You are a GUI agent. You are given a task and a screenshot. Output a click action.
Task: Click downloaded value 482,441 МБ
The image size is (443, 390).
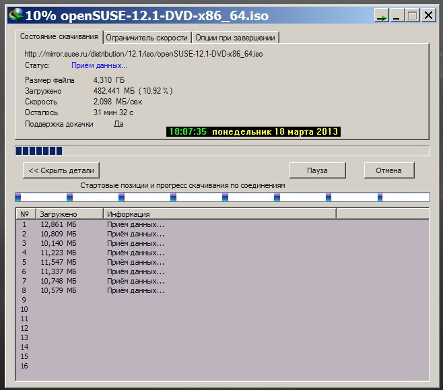(114, 91)
